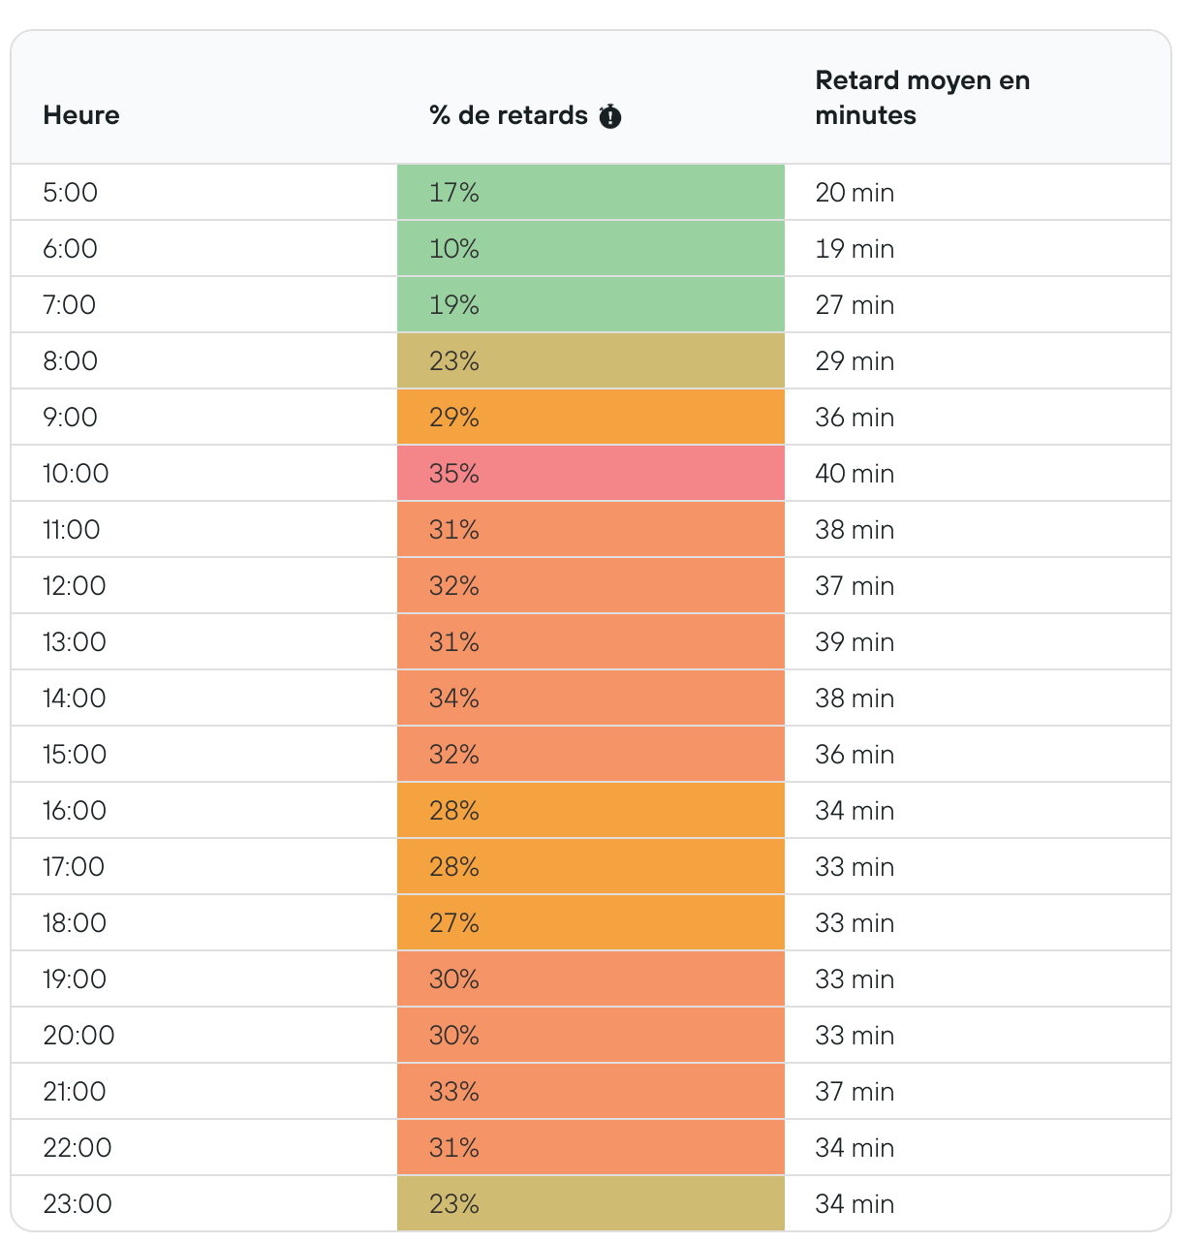Click the % de retards column header
Screen dimensions: 1182x1242
coord(509,115)
